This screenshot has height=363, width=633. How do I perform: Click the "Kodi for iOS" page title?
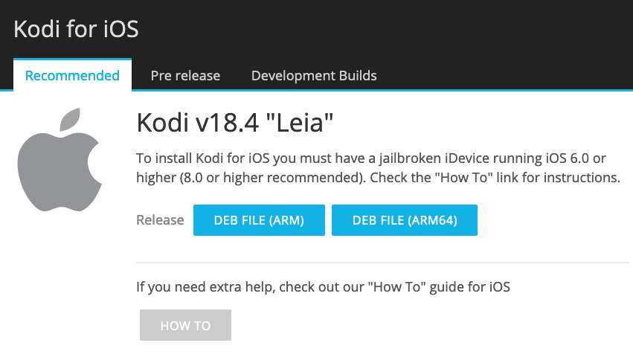pyautogui.click(x=76, y=29)
